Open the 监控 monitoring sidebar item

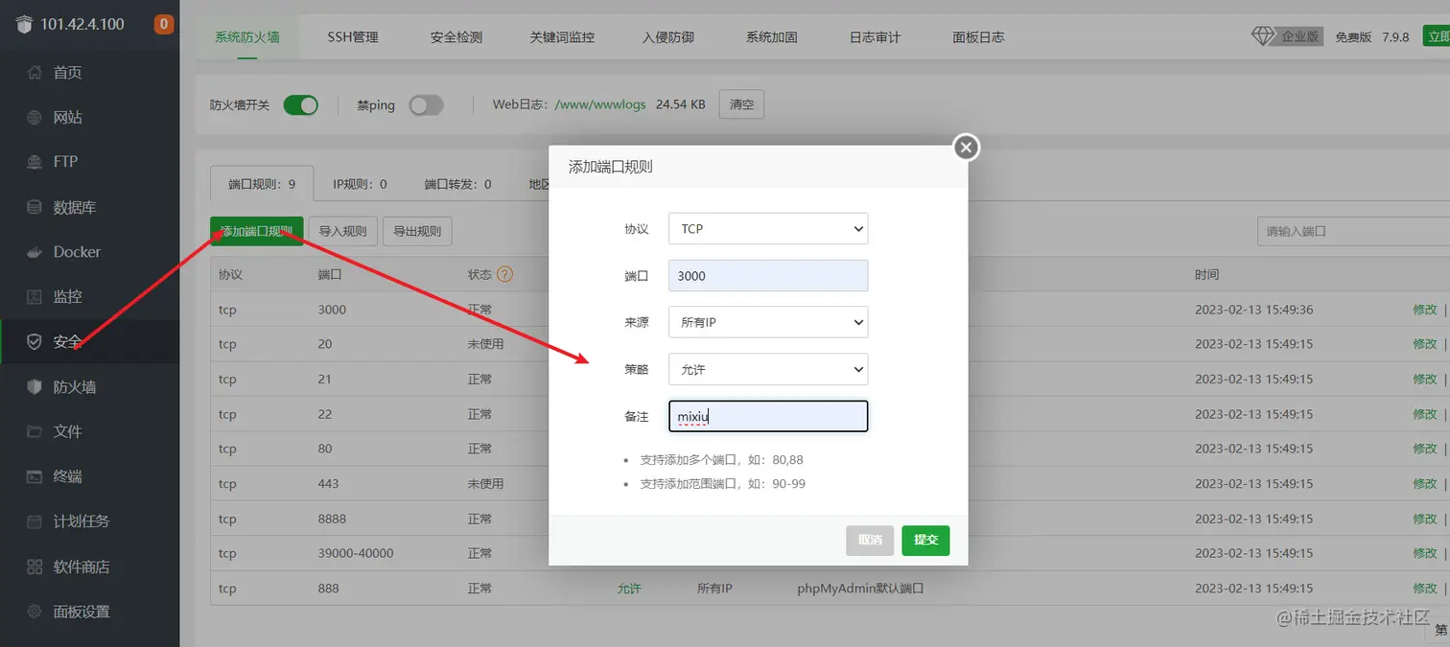click(x=89, y=297)
